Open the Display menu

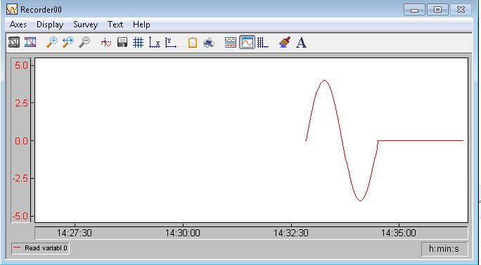(x=50, y=25)
